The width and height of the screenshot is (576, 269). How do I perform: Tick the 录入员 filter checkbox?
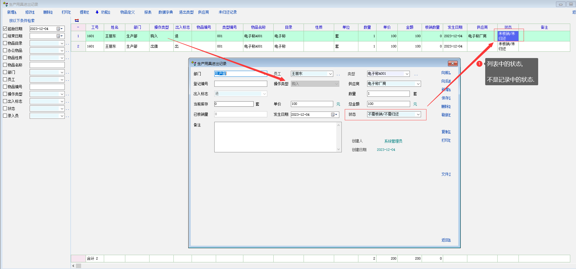[x=5, y=116]
